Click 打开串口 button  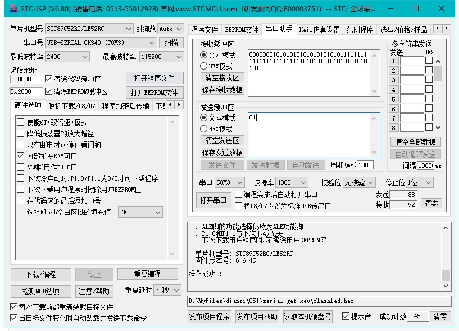click(x=213, y=200)
